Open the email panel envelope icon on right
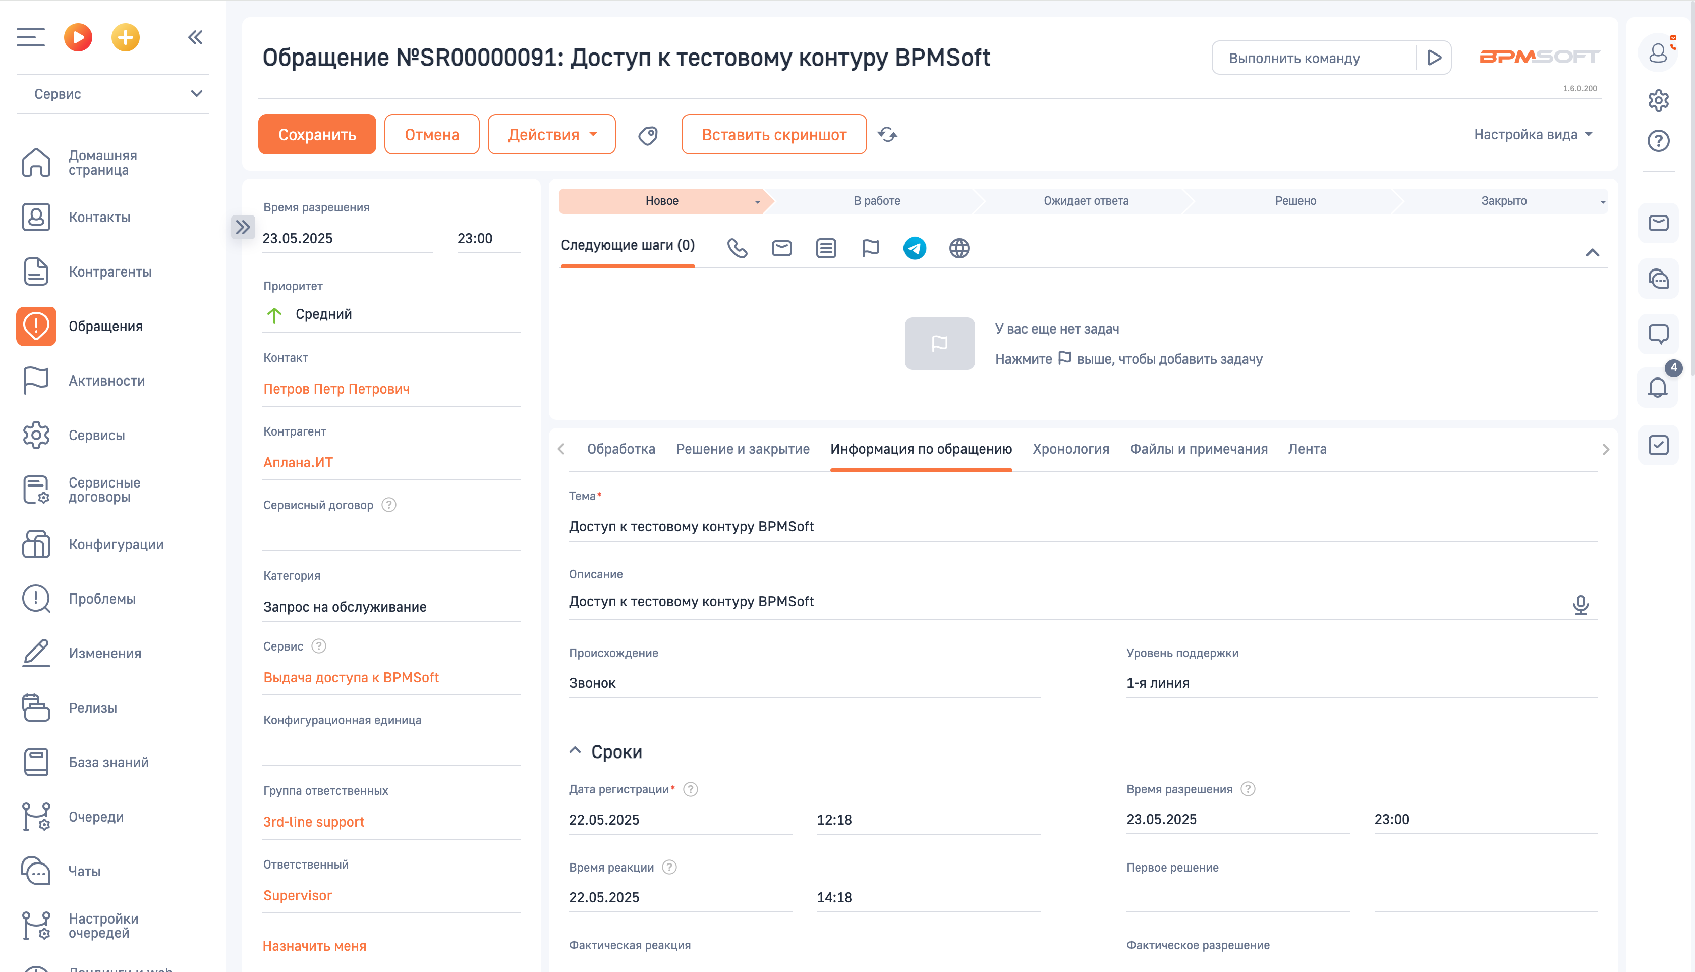The height and width of the screenshot is (972, 1695). [1658, 223]
